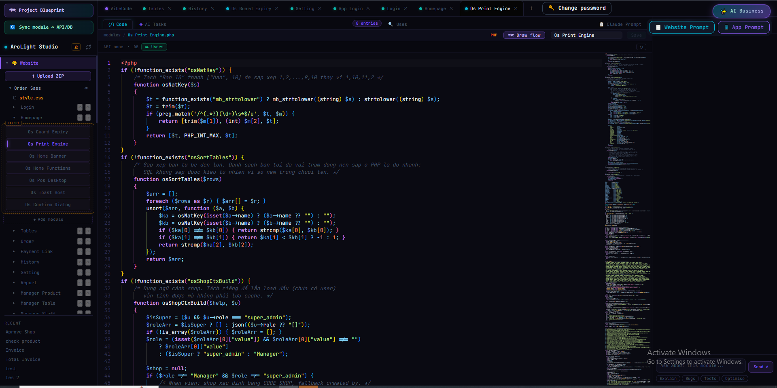This screenshot has height=388, width=777.
Task: Close the Tables tab with its X
Action: (x=169, y=8)
